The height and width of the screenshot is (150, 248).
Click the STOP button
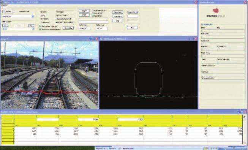pos(84,15)
